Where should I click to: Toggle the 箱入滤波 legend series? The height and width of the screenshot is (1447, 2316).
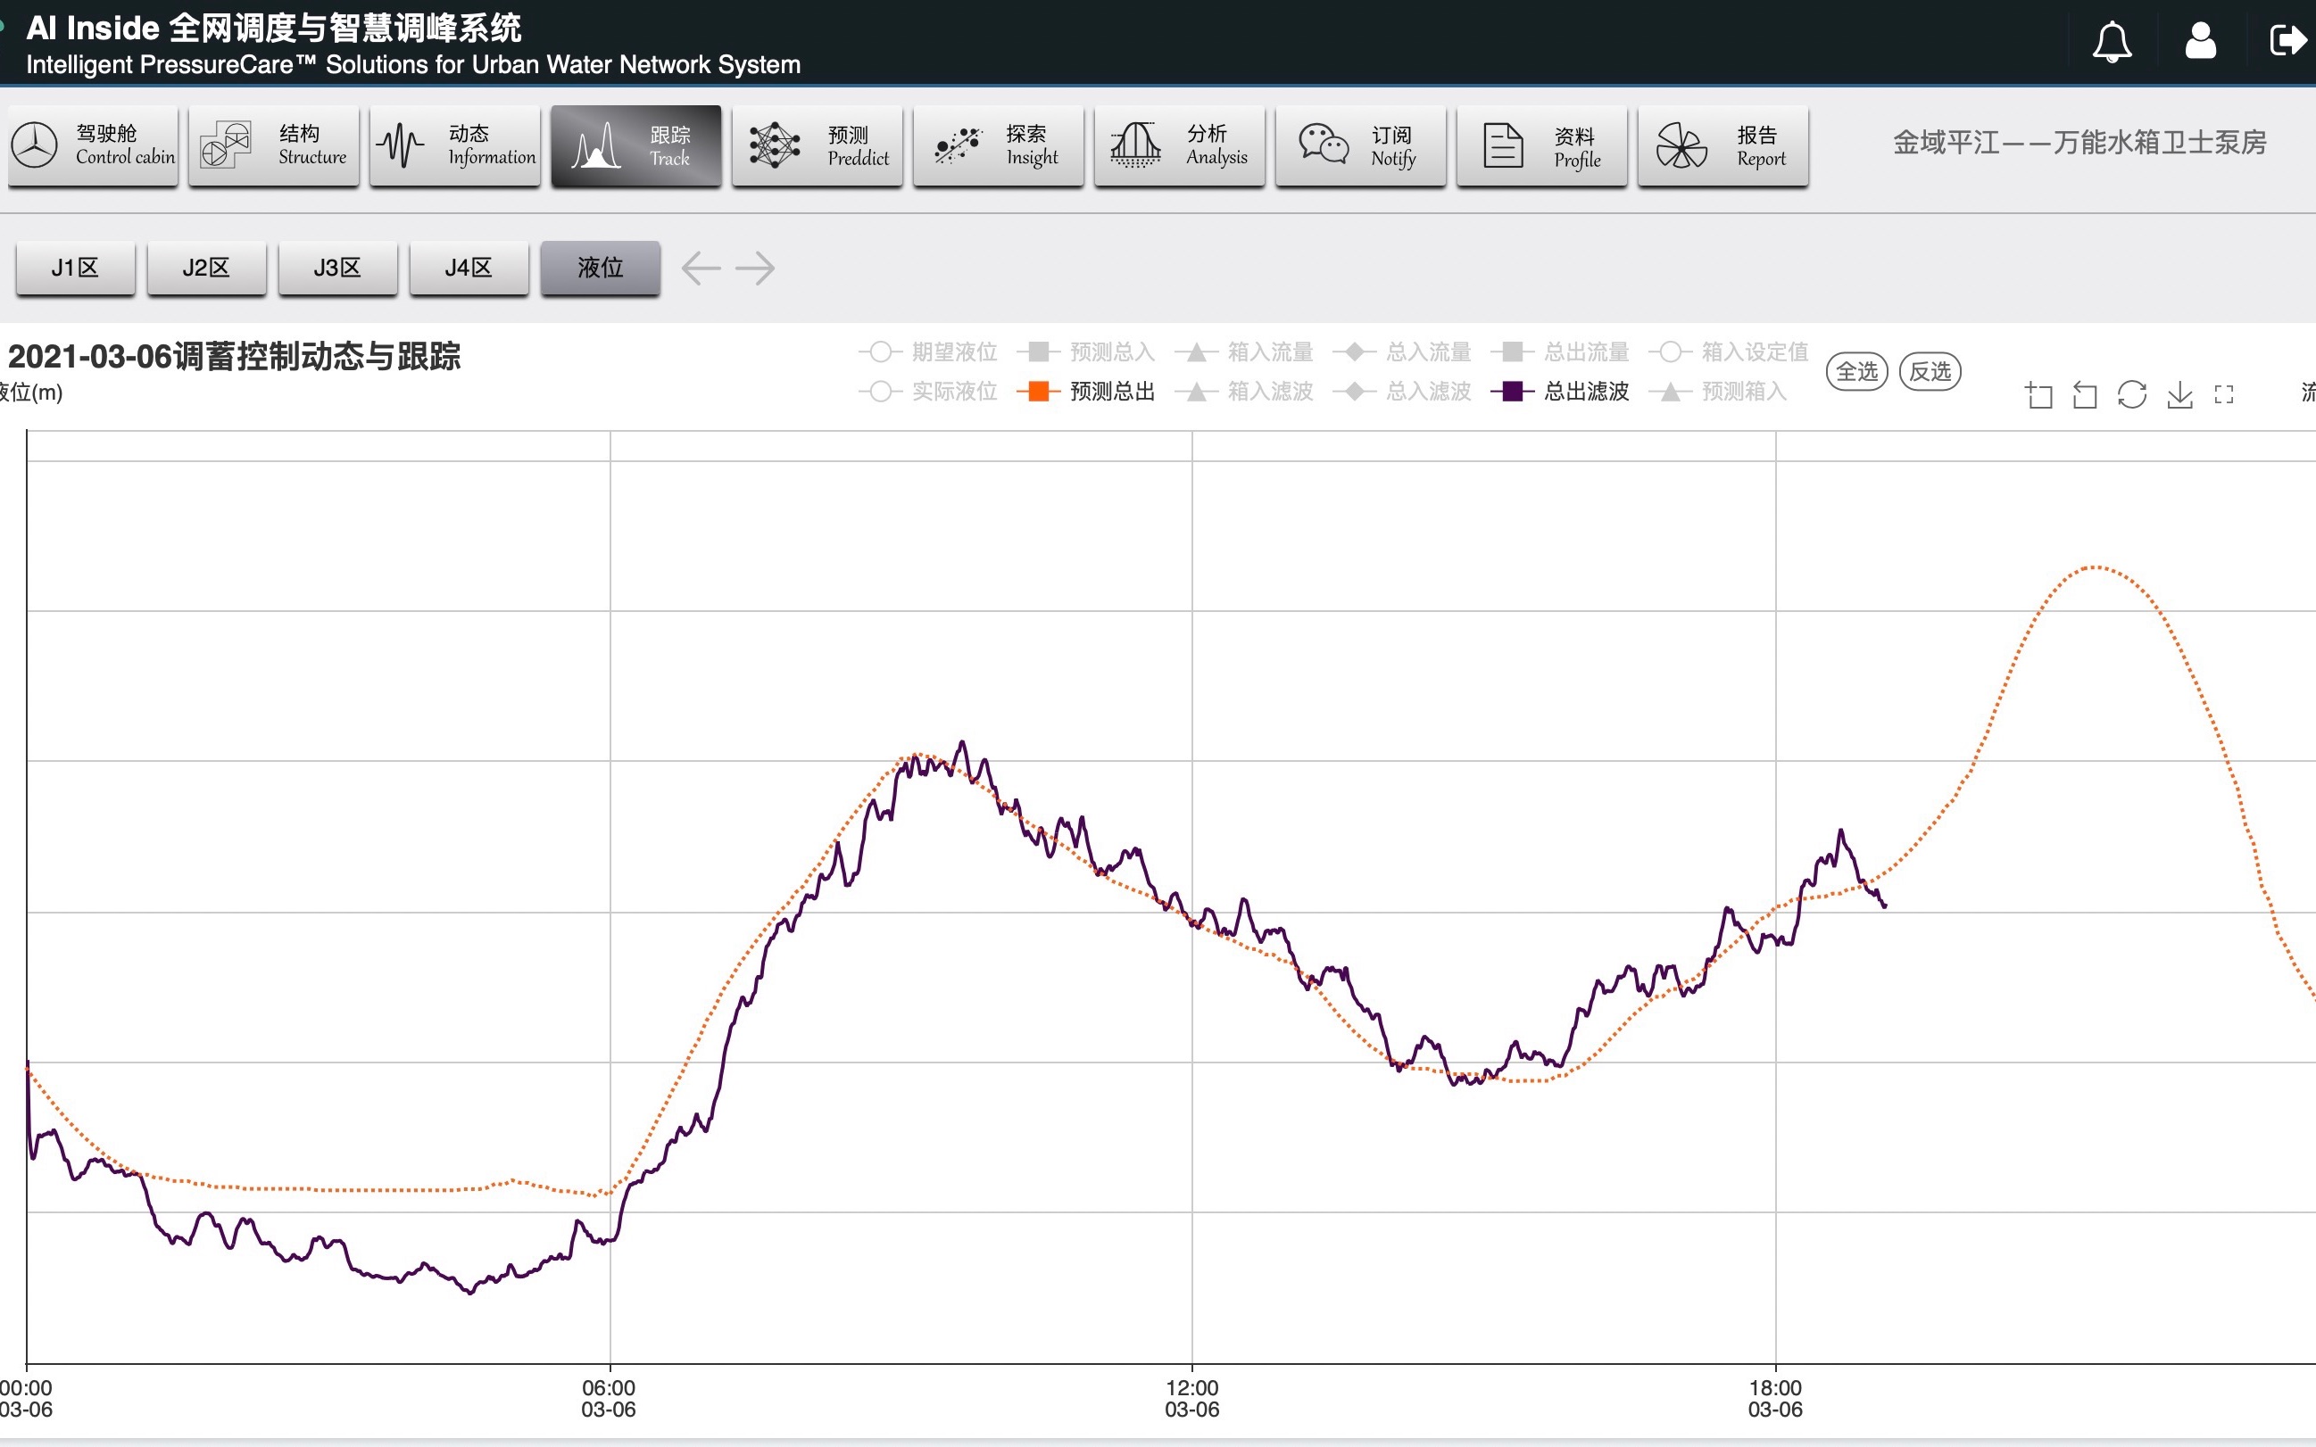coord(1244,392)
